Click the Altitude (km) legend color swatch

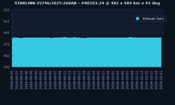pyautogui.click(x=137, y=19)
